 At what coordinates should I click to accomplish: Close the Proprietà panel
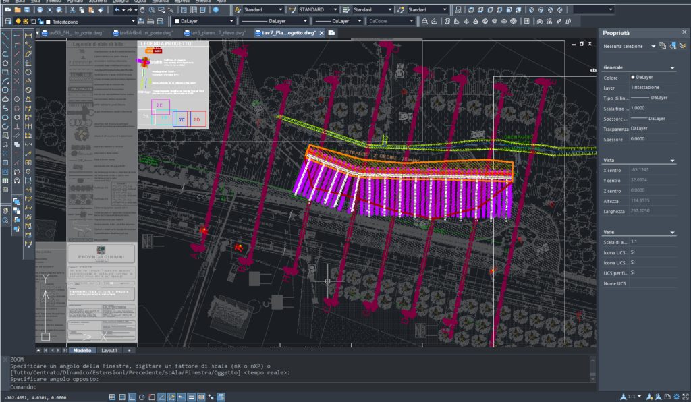(x=683, y=32)
